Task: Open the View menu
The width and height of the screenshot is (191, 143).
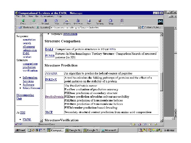Action: click(31, 16)
